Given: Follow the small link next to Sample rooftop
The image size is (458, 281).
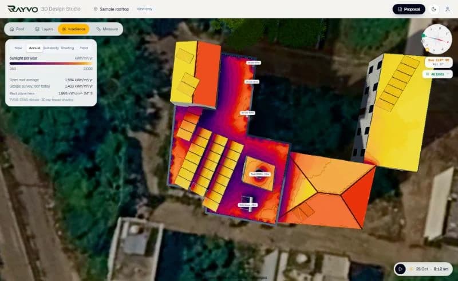Looking at the screenshot, I should click(x=145, y=9).
